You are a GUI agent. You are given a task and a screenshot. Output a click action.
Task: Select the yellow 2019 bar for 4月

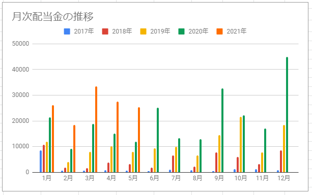(x=111, y=159)
